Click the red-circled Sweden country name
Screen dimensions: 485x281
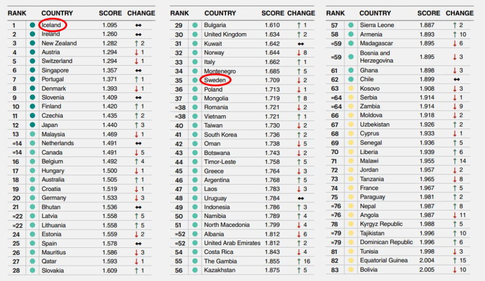[215, 80]
